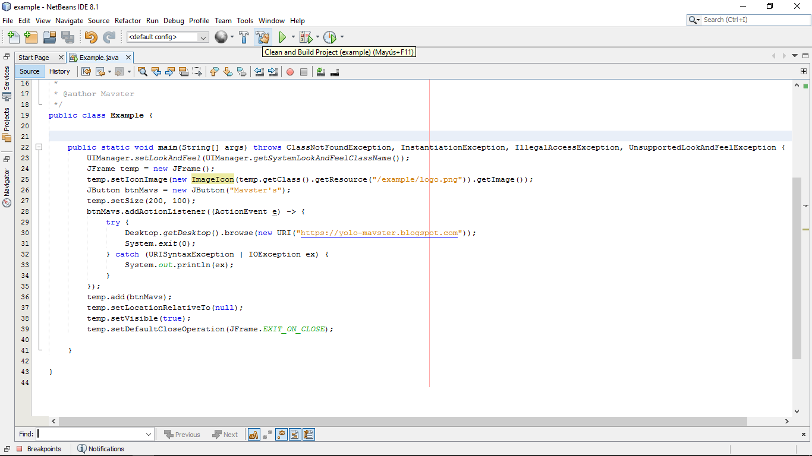This screenshot has width=812, height=456.
Task: Toggle Match Case in the Find bar
Action: 253,434
